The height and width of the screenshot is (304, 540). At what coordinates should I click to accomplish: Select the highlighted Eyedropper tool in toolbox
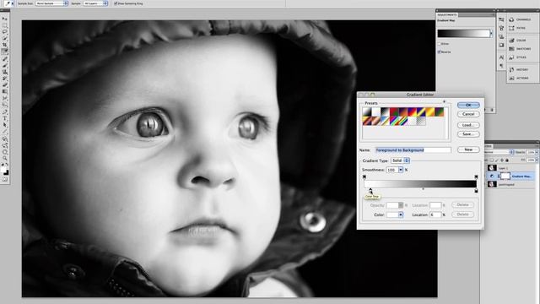tap(5, 52)
